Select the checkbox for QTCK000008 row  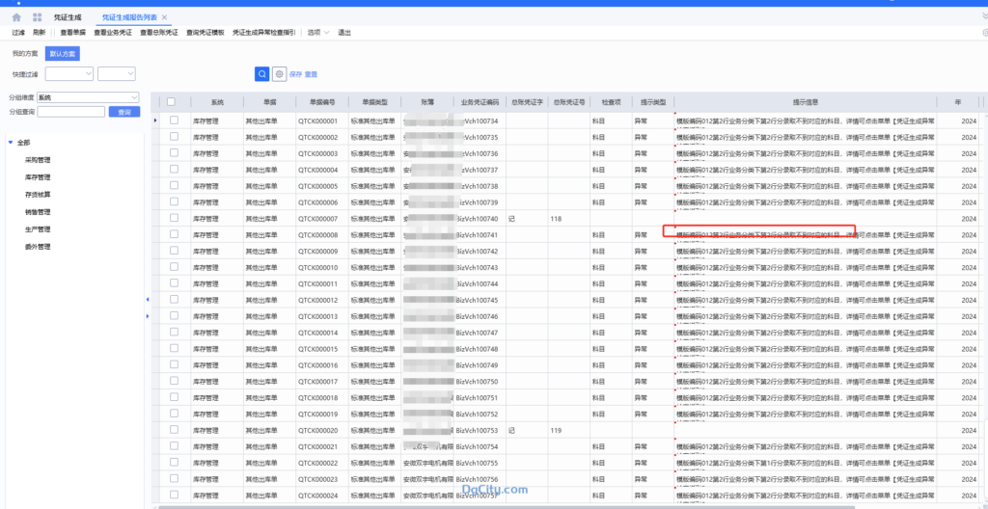point(174,234)
